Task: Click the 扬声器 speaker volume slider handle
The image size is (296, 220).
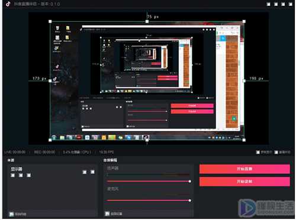Action: [x=189, y=181]
